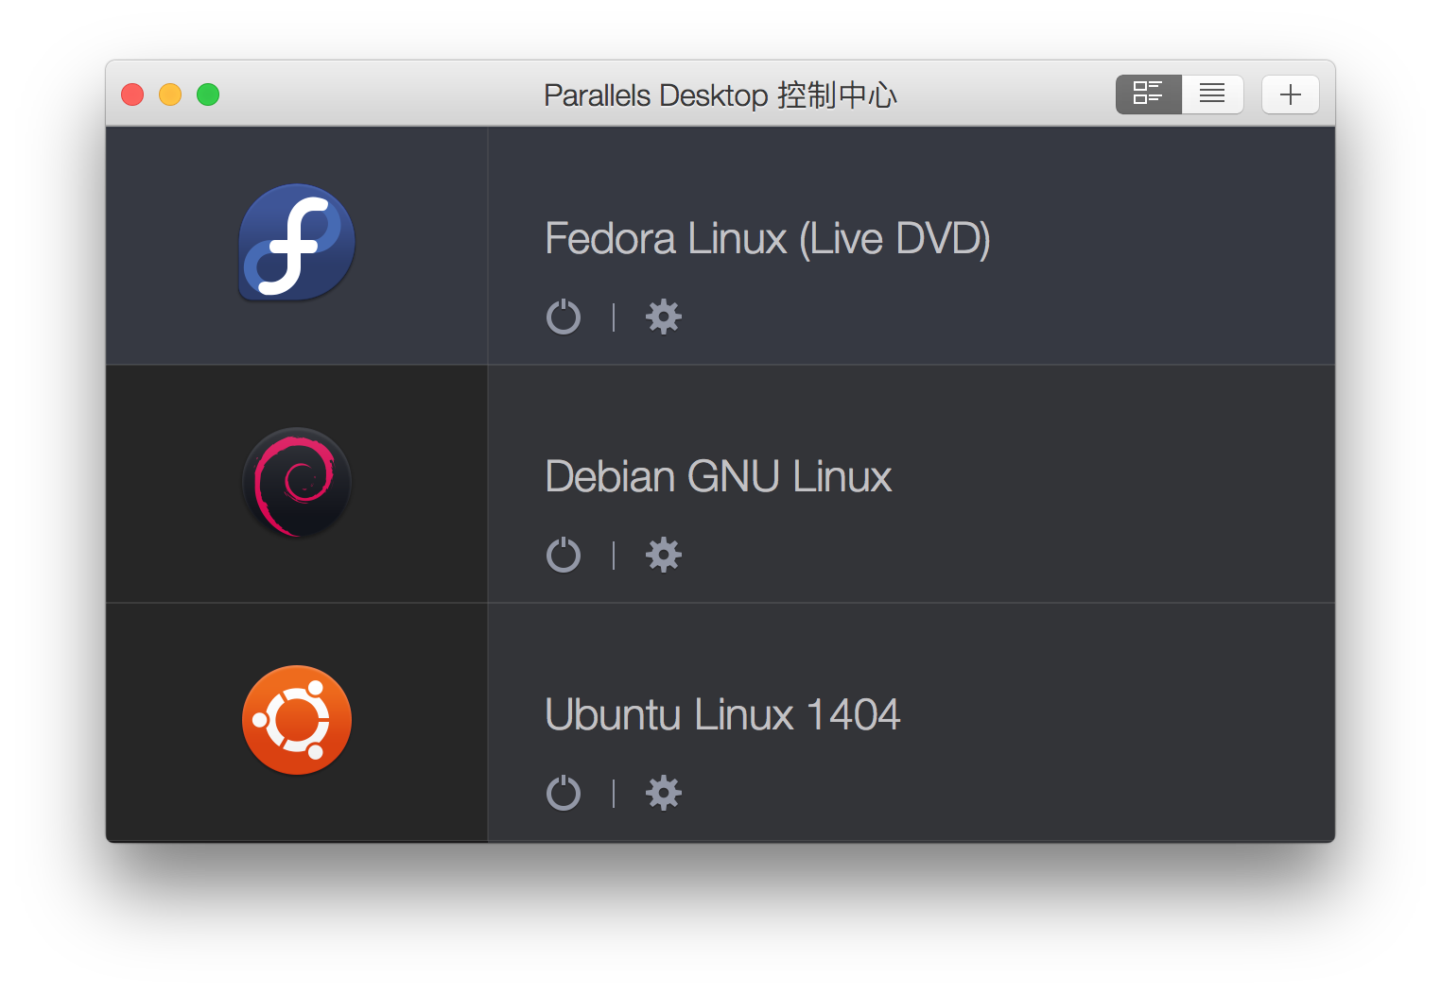
Task: Close the Parallels Desktop control center window
Action: tap(132, 94)
